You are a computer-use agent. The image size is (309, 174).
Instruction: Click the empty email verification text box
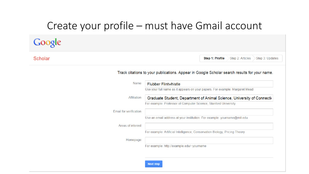point(209,112)
